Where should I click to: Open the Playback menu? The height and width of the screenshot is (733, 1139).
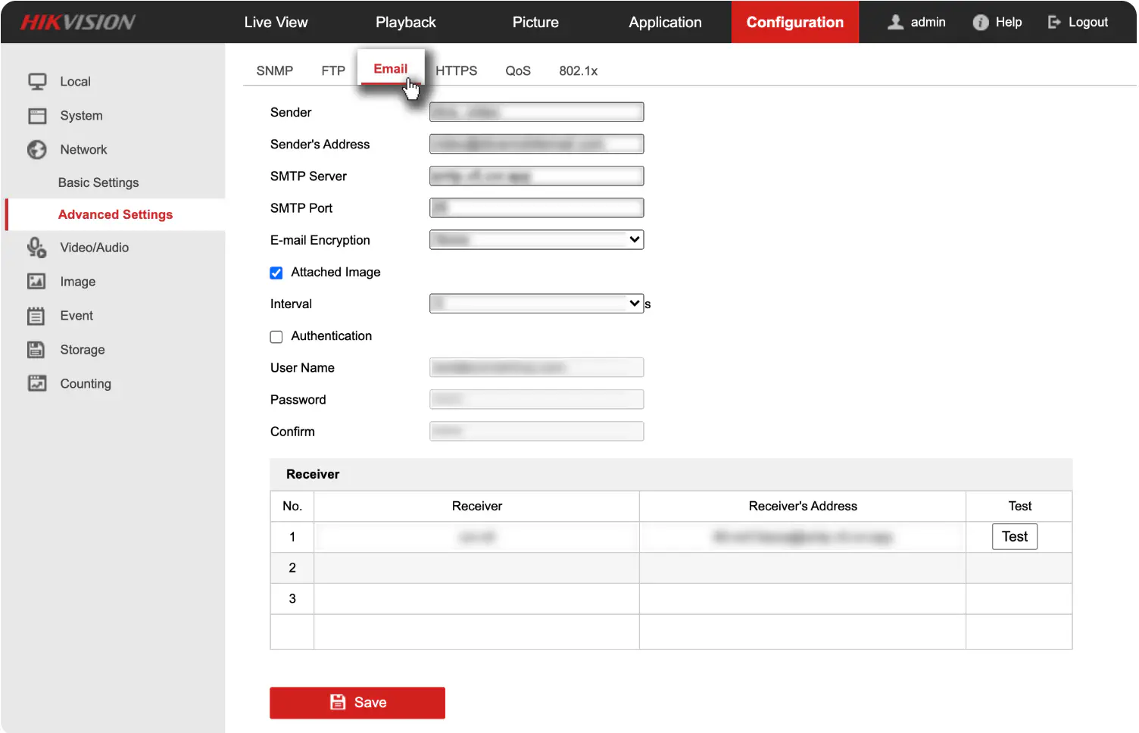pos(406,23)
